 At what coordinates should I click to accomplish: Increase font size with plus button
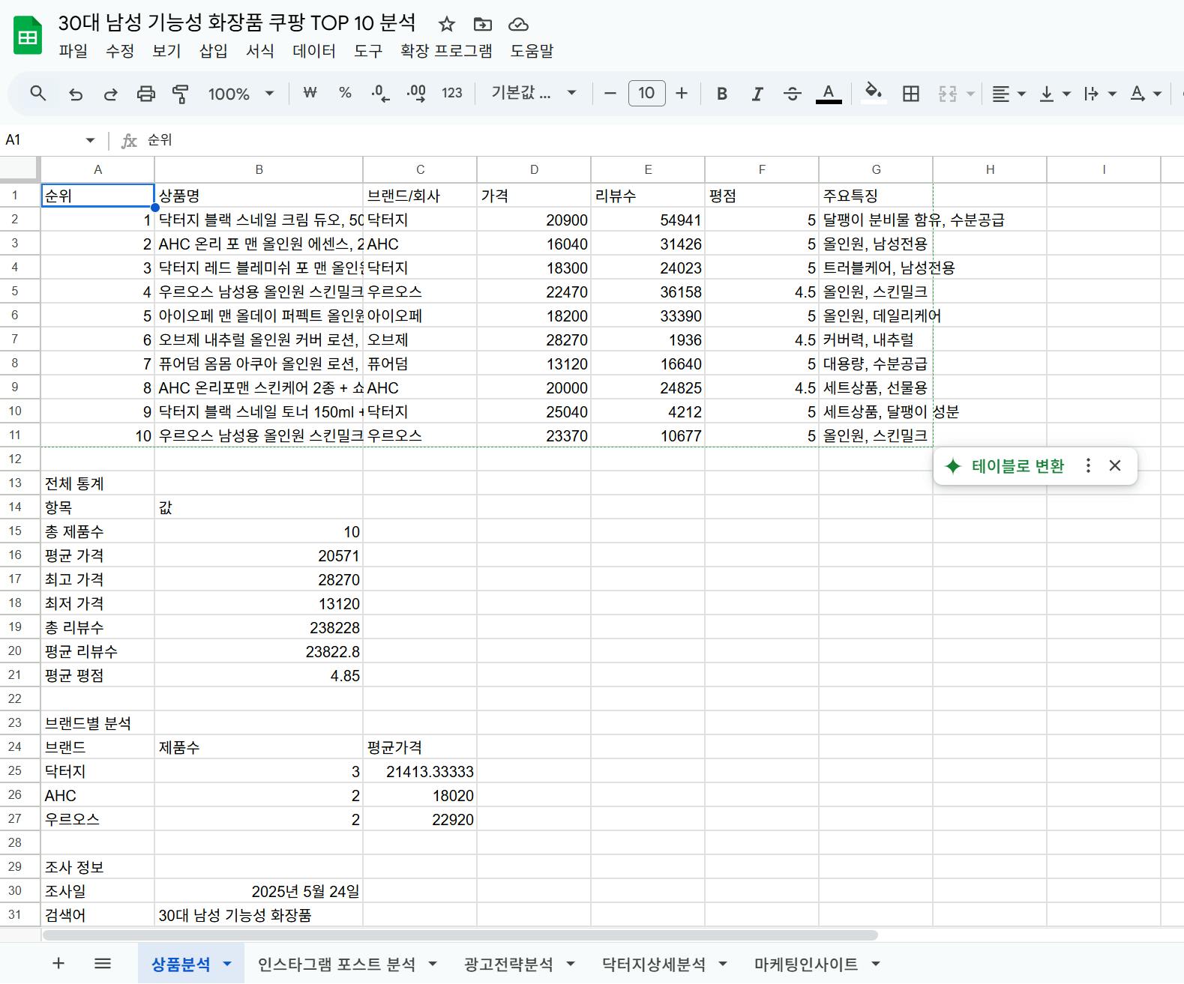click(682, 93)
